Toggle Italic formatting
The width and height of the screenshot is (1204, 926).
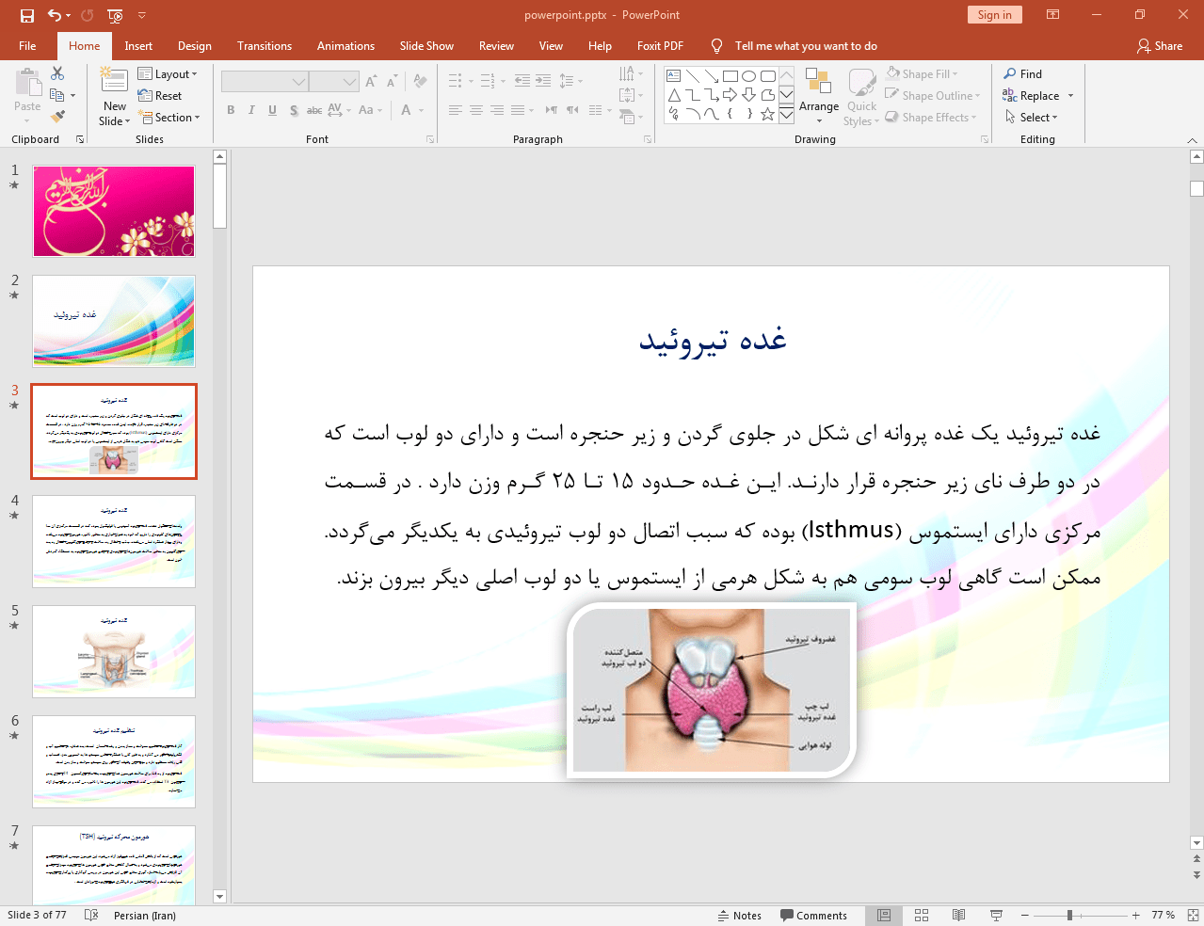pyautogui.click(x=251, y=110)
